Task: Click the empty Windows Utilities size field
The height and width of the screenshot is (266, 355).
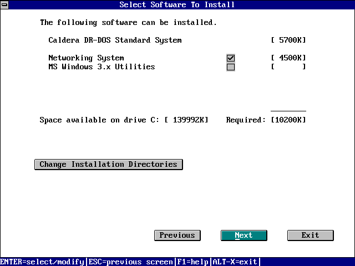Action: pos(288,67)
